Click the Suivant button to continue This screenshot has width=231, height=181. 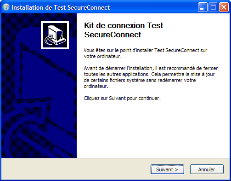[x=167, y=169]
